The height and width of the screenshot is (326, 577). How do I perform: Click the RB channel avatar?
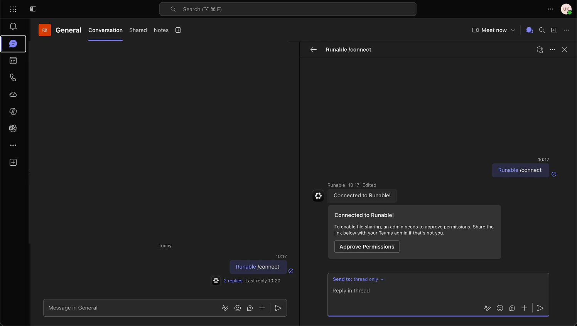click(45, 30)
